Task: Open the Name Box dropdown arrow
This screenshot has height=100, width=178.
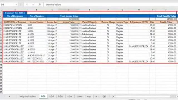Action: point(16,4)
